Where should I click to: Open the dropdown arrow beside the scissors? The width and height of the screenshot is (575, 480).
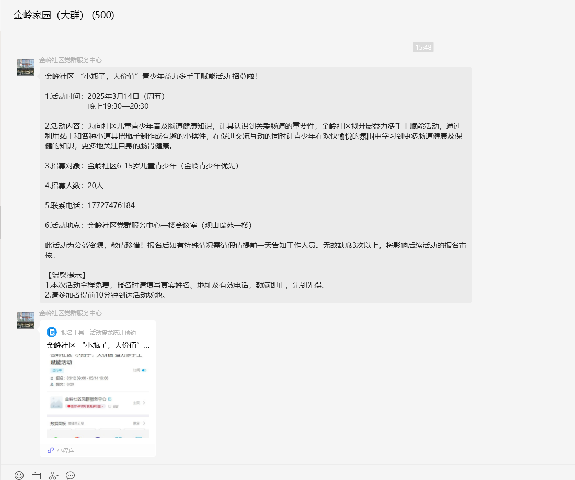point(58,476)
